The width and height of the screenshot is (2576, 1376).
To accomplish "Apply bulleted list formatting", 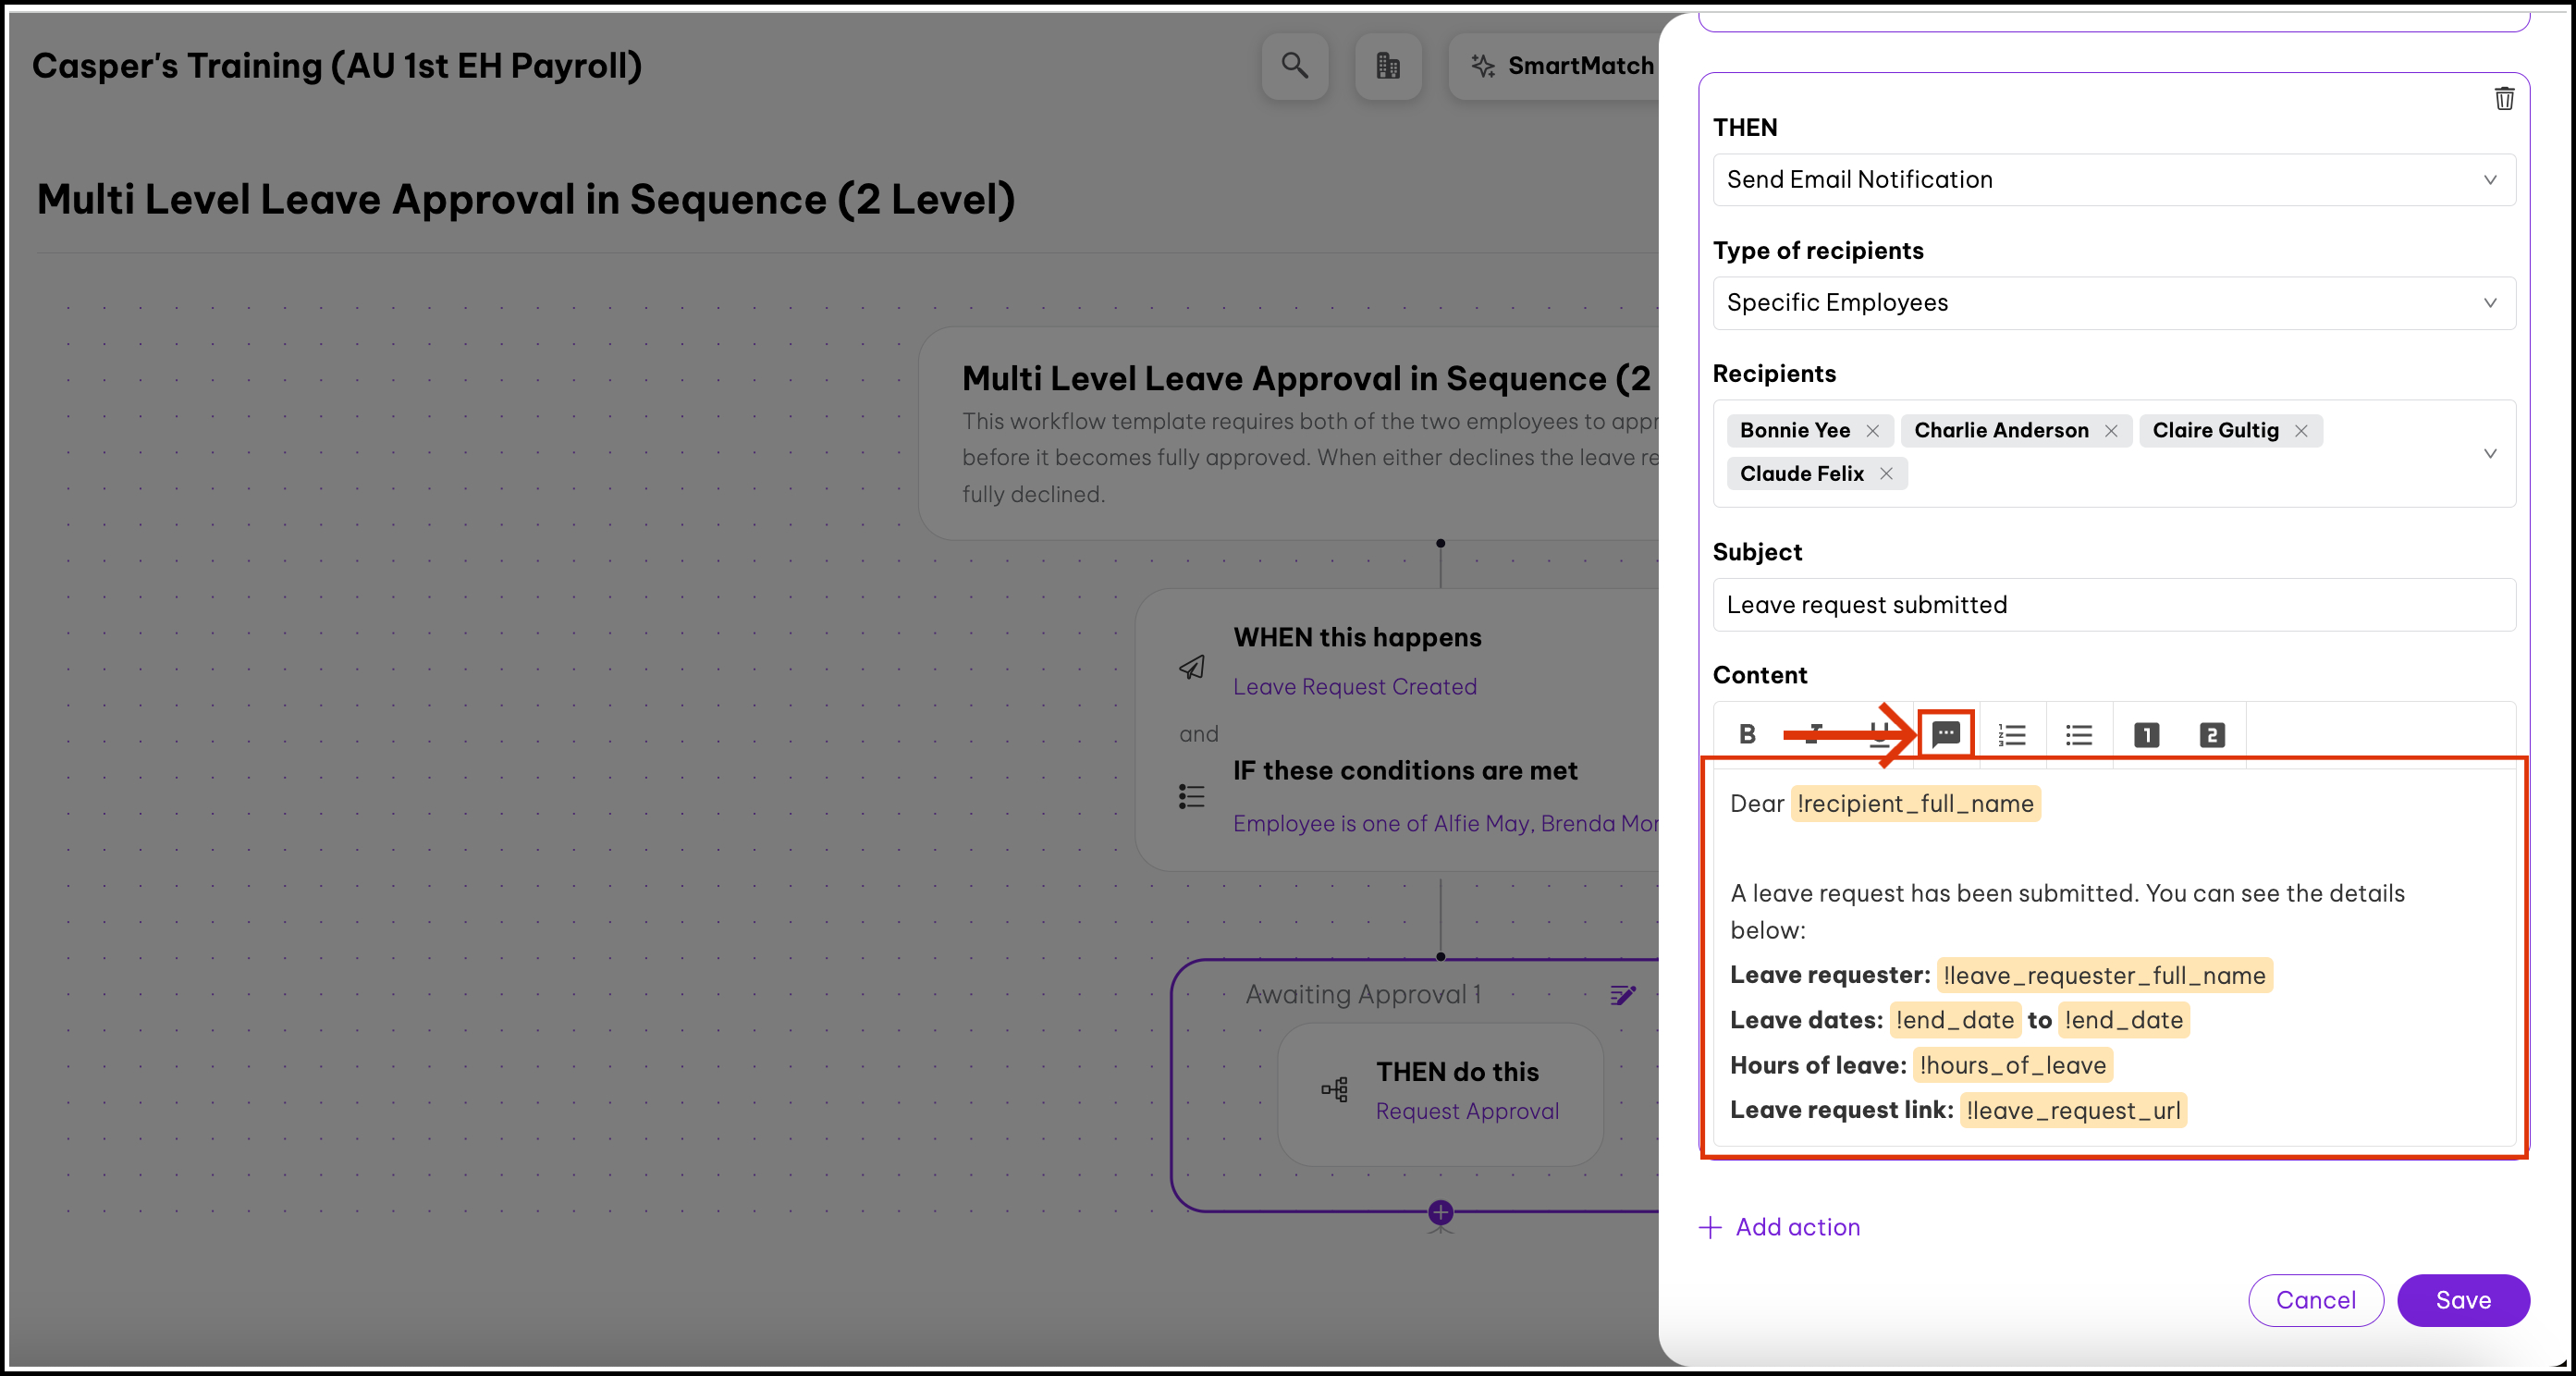I will tap(2079, 735).
